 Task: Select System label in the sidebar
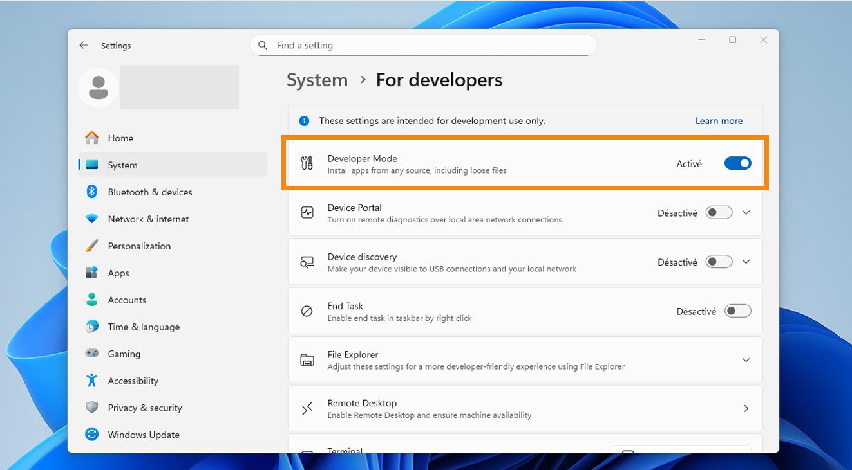122,165
